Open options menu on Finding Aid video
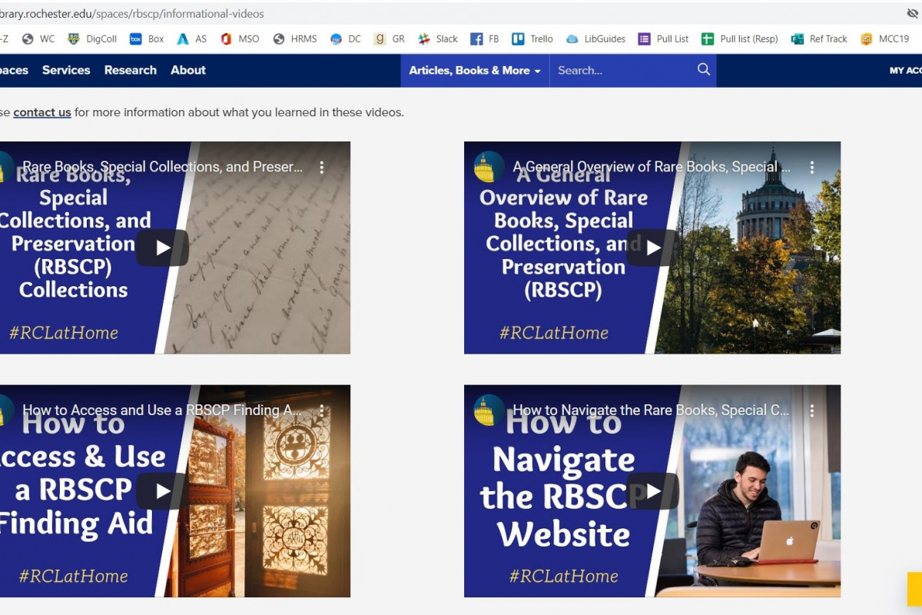The width and height of the screenshot is (922, 615). [x=321, y=411]
